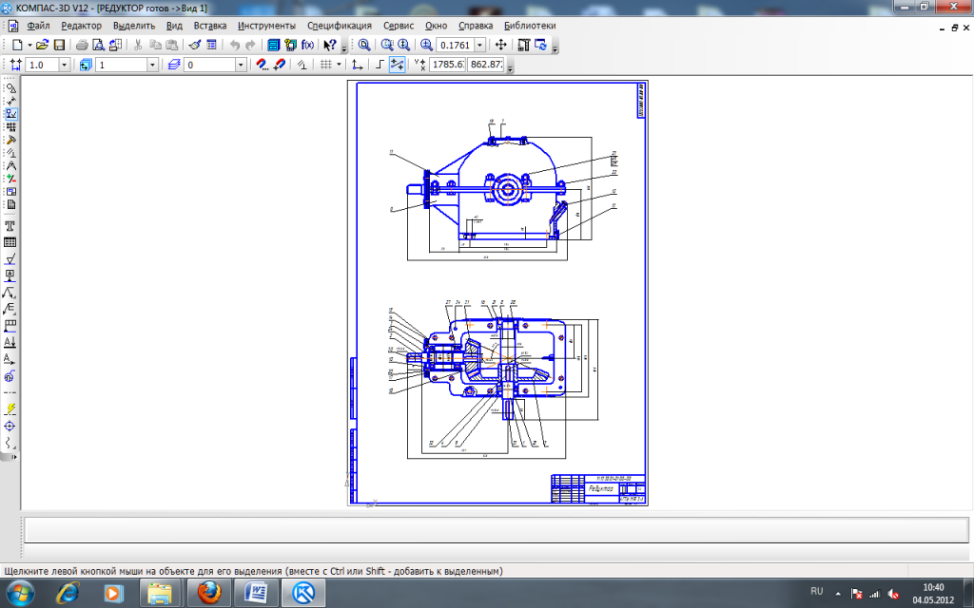
Task: Open the Вставка menu
Action: click(210, 26)
